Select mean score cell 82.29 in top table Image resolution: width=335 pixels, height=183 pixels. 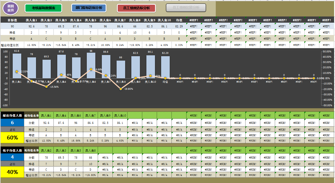(179, 26)
